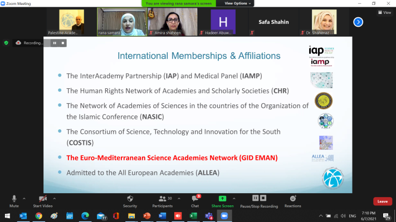The width and height of the screenshot is (396, 222).
Task: Open PowerPoint from the Windows taskbar
Action: [x=147, y=215]
